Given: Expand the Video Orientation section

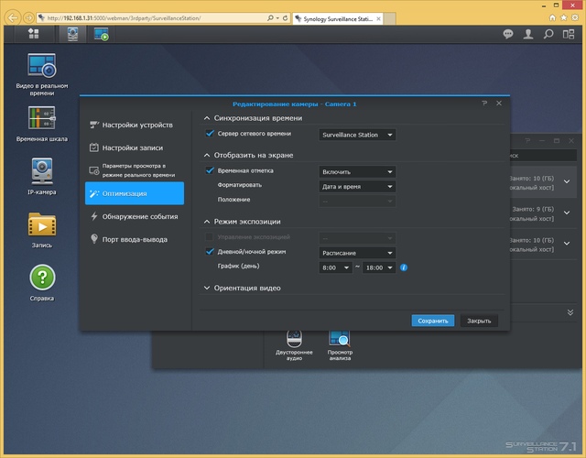Looking at the screenshot, I should pyautogui.click(x=247, y=288).
